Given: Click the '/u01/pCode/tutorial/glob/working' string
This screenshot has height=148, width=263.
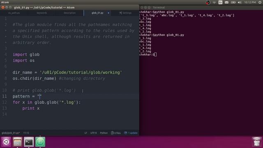Looking at the screenshot, I should click(x=81, y=72).
